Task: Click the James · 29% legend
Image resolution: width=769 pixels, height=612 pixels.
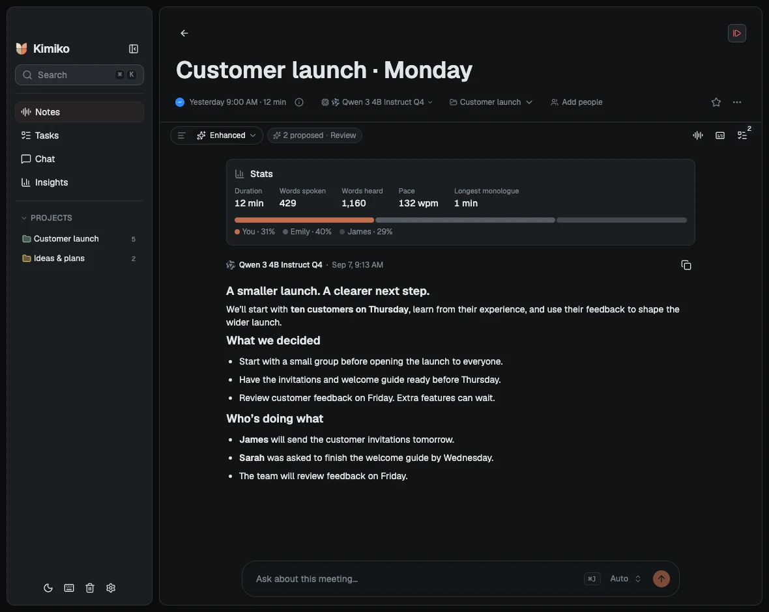Action: pos(366,232)
